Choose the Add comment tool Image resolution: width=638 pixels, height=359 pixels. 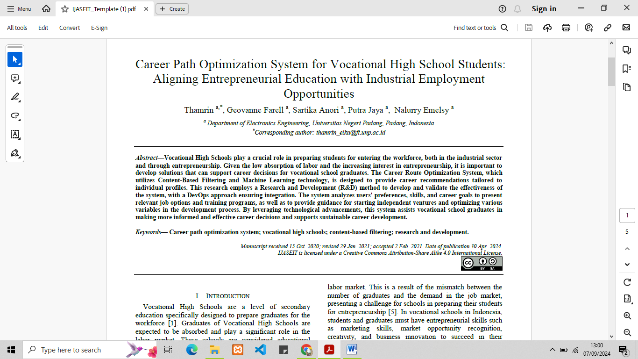tap(15, 79)
